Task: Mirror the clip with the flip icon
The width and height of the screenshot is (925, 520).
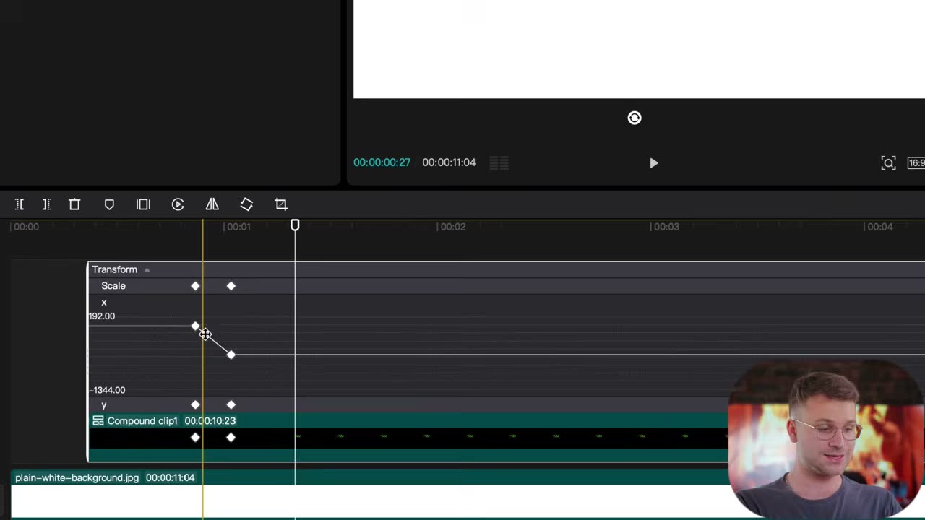Action: [x=212, y=204]
